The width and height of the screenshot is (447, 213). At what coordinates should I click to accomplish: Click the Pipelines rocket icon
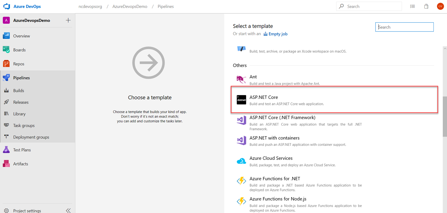pyautogui.click(x=6, y=78)
